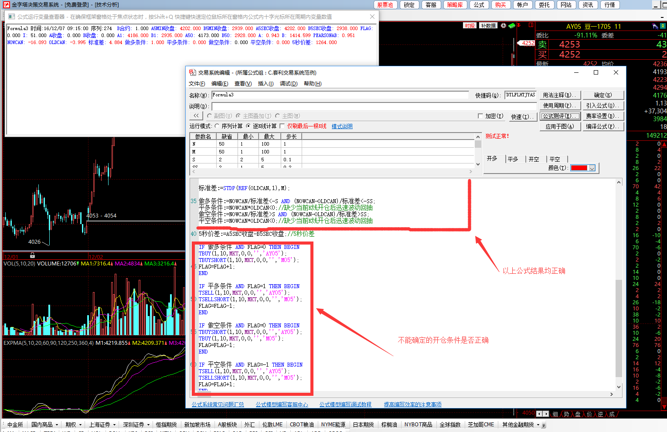Viewport: 667px width, 432px height.
Task: Open the 国内商品 market dropdown
Action: tap(57, 425)
